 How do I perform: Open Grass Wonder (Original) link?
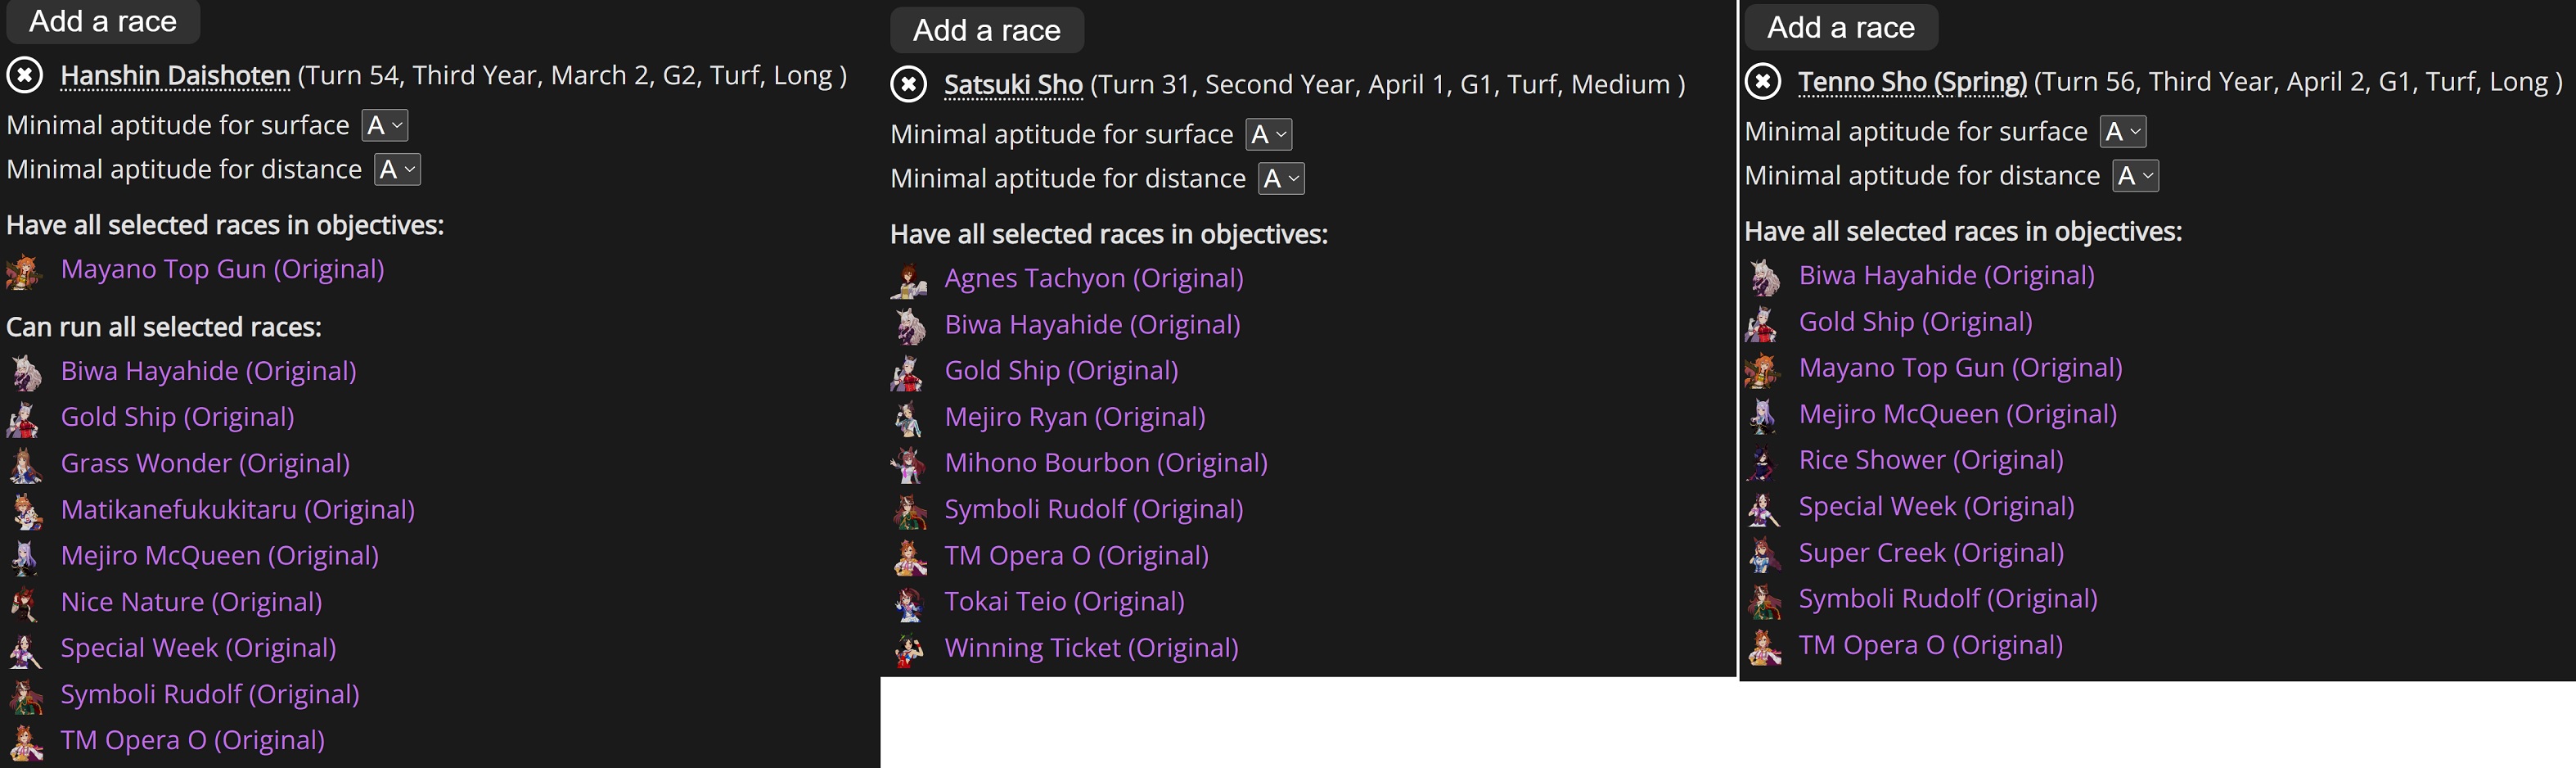[x=205, y=463]
